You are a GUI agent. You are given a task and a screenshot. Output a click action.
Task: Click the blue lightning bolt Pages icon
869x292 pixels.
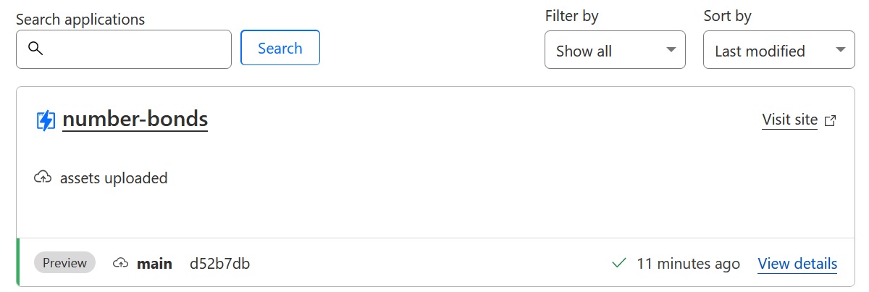tap(46, 120)
